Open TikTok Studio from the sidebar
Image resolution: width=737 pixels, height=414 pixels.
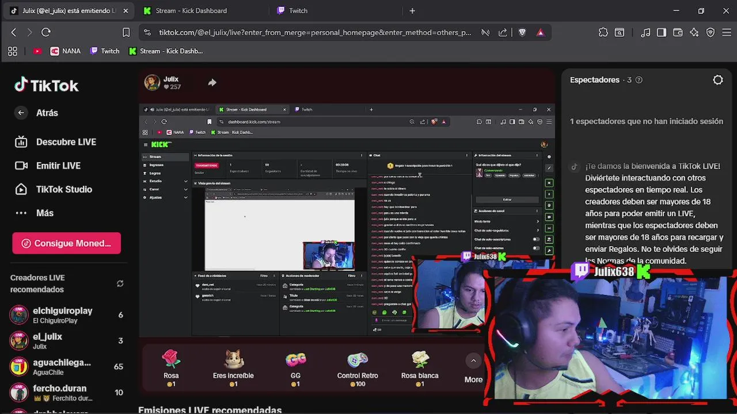[54, 189]
